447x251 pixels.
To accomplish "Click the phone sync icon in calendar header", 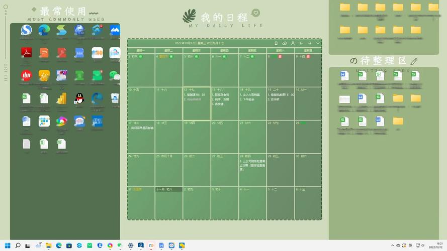I will (x=276, y=43).
